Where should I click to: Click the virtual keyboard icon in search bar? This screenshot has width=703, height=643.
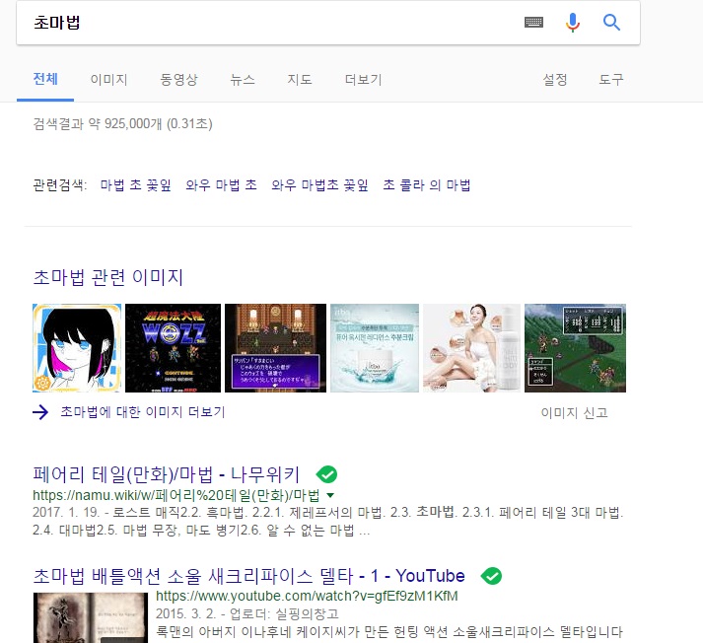[x=533, y=22]
